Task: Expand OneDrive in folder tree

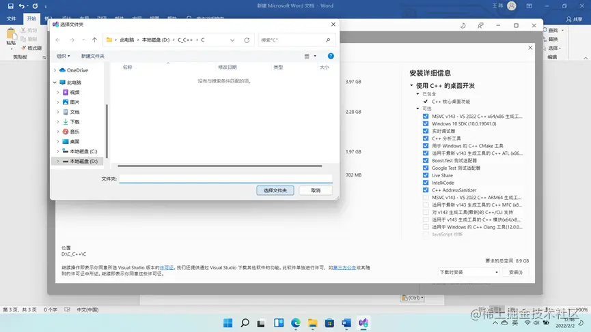Action: pos(55,70)
